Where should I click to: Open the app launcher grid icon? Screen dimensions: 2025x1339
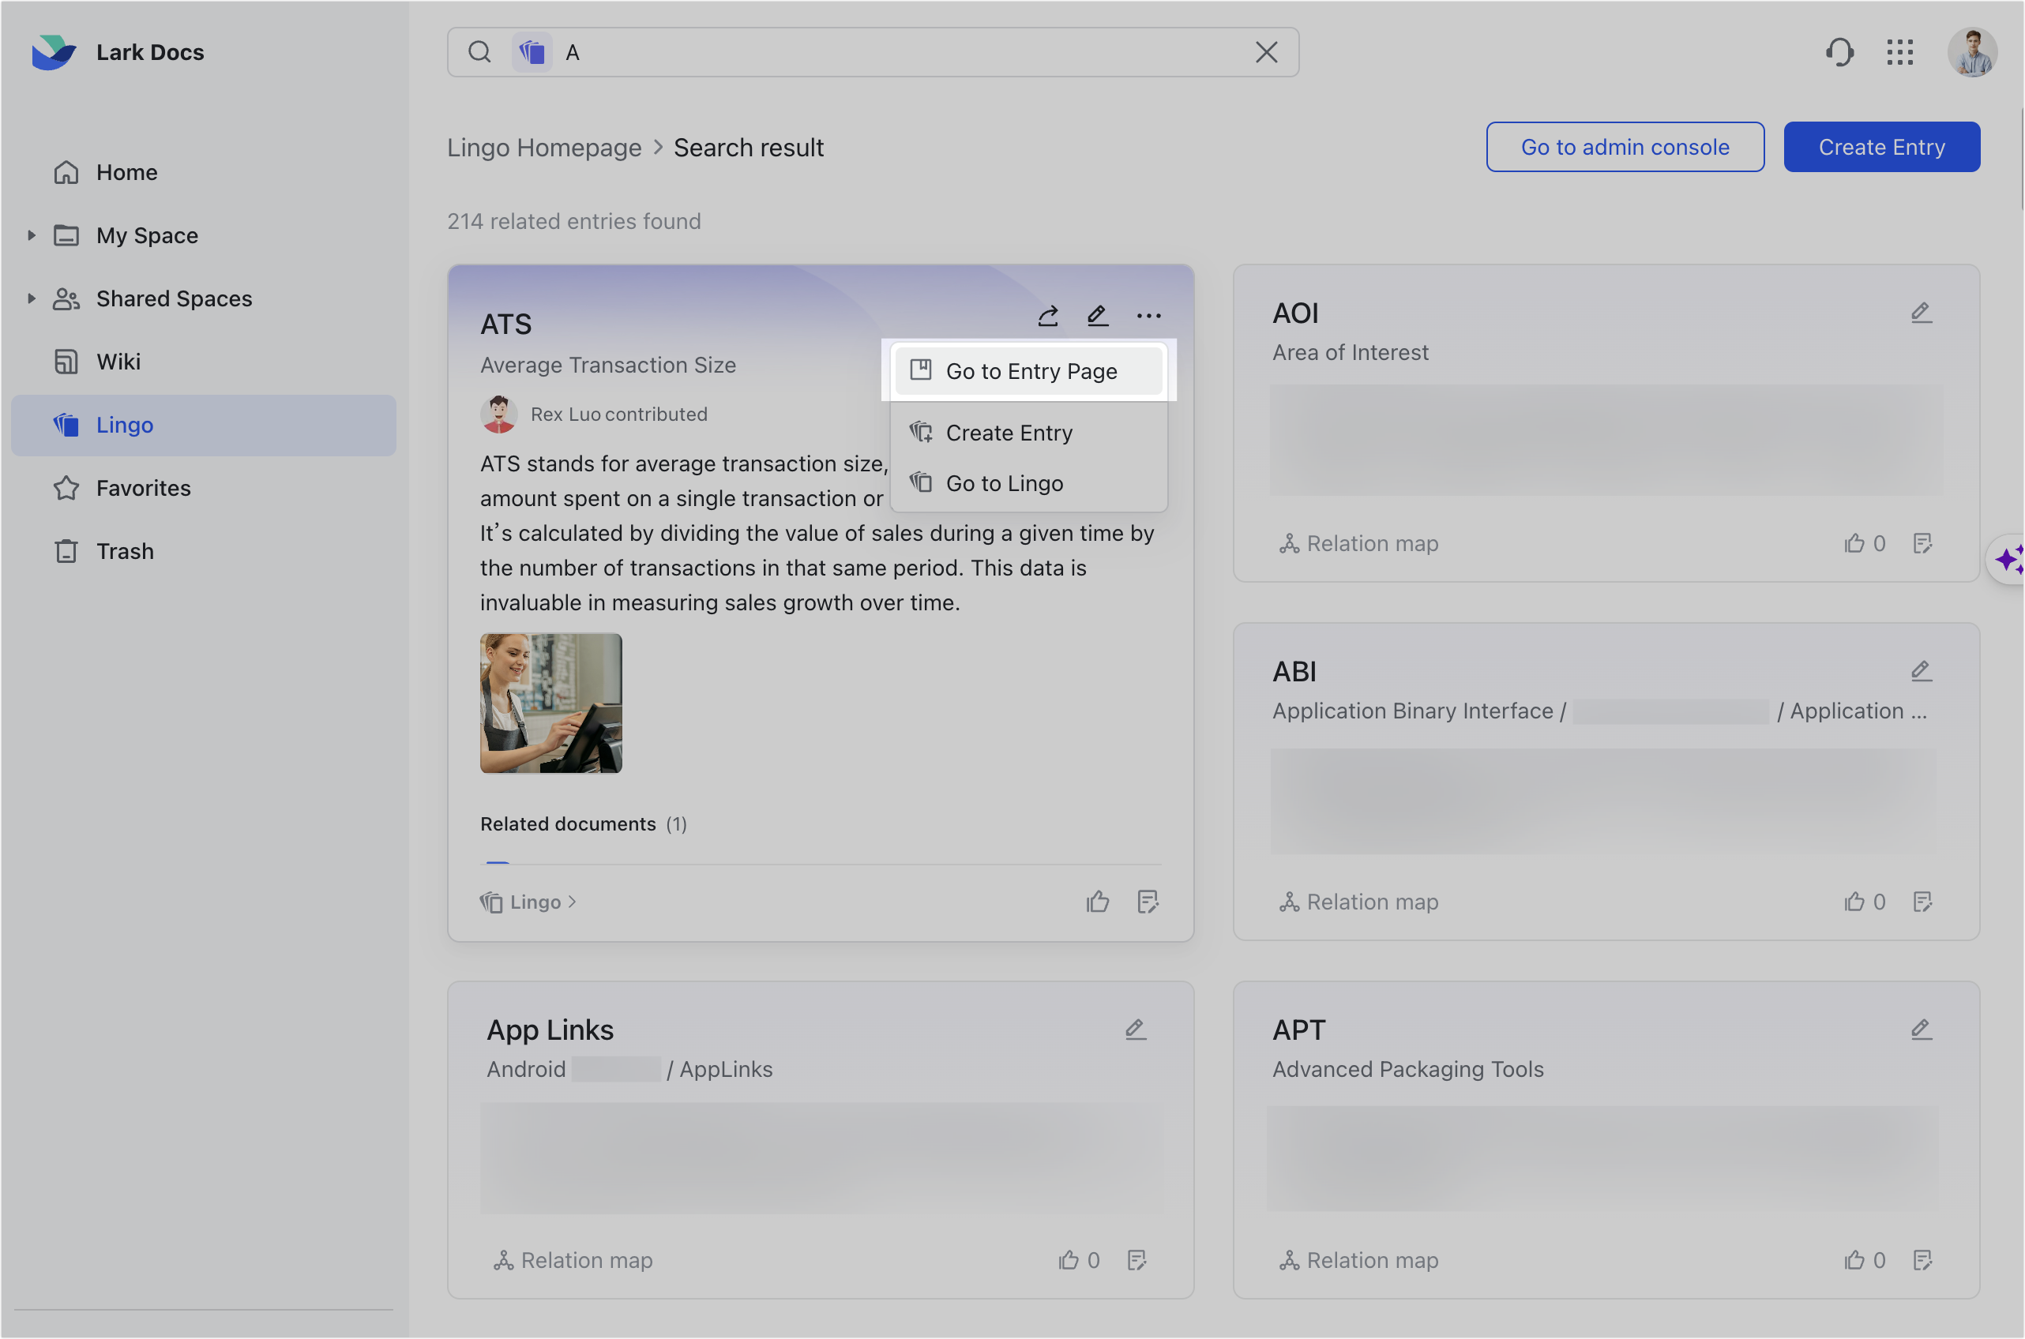[1899, 53]
